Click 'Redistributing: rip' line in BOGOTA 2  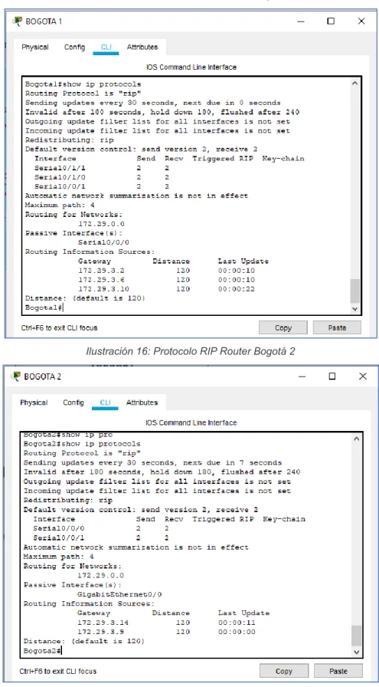(68, 500)
